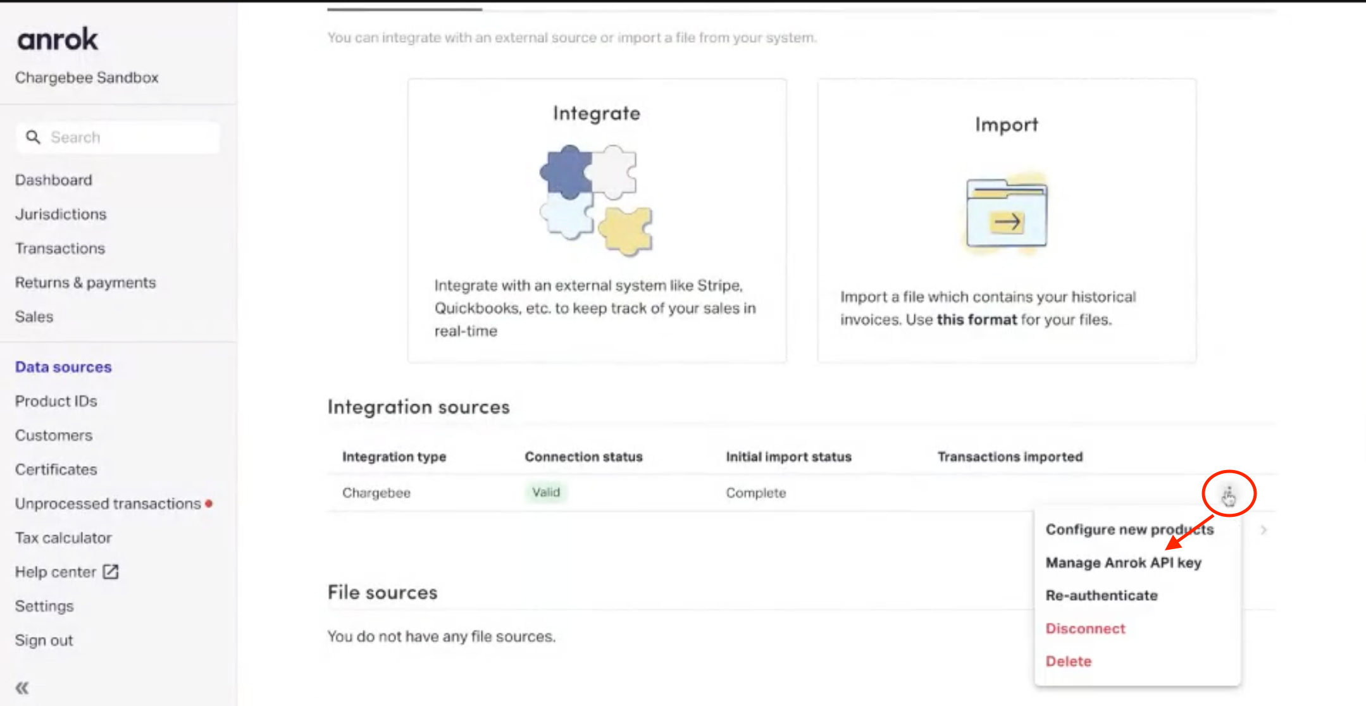The height and width of the screenshot is (706, 1366).
Task: Open Chargebee row three-dot menu
Action: 1228,493
